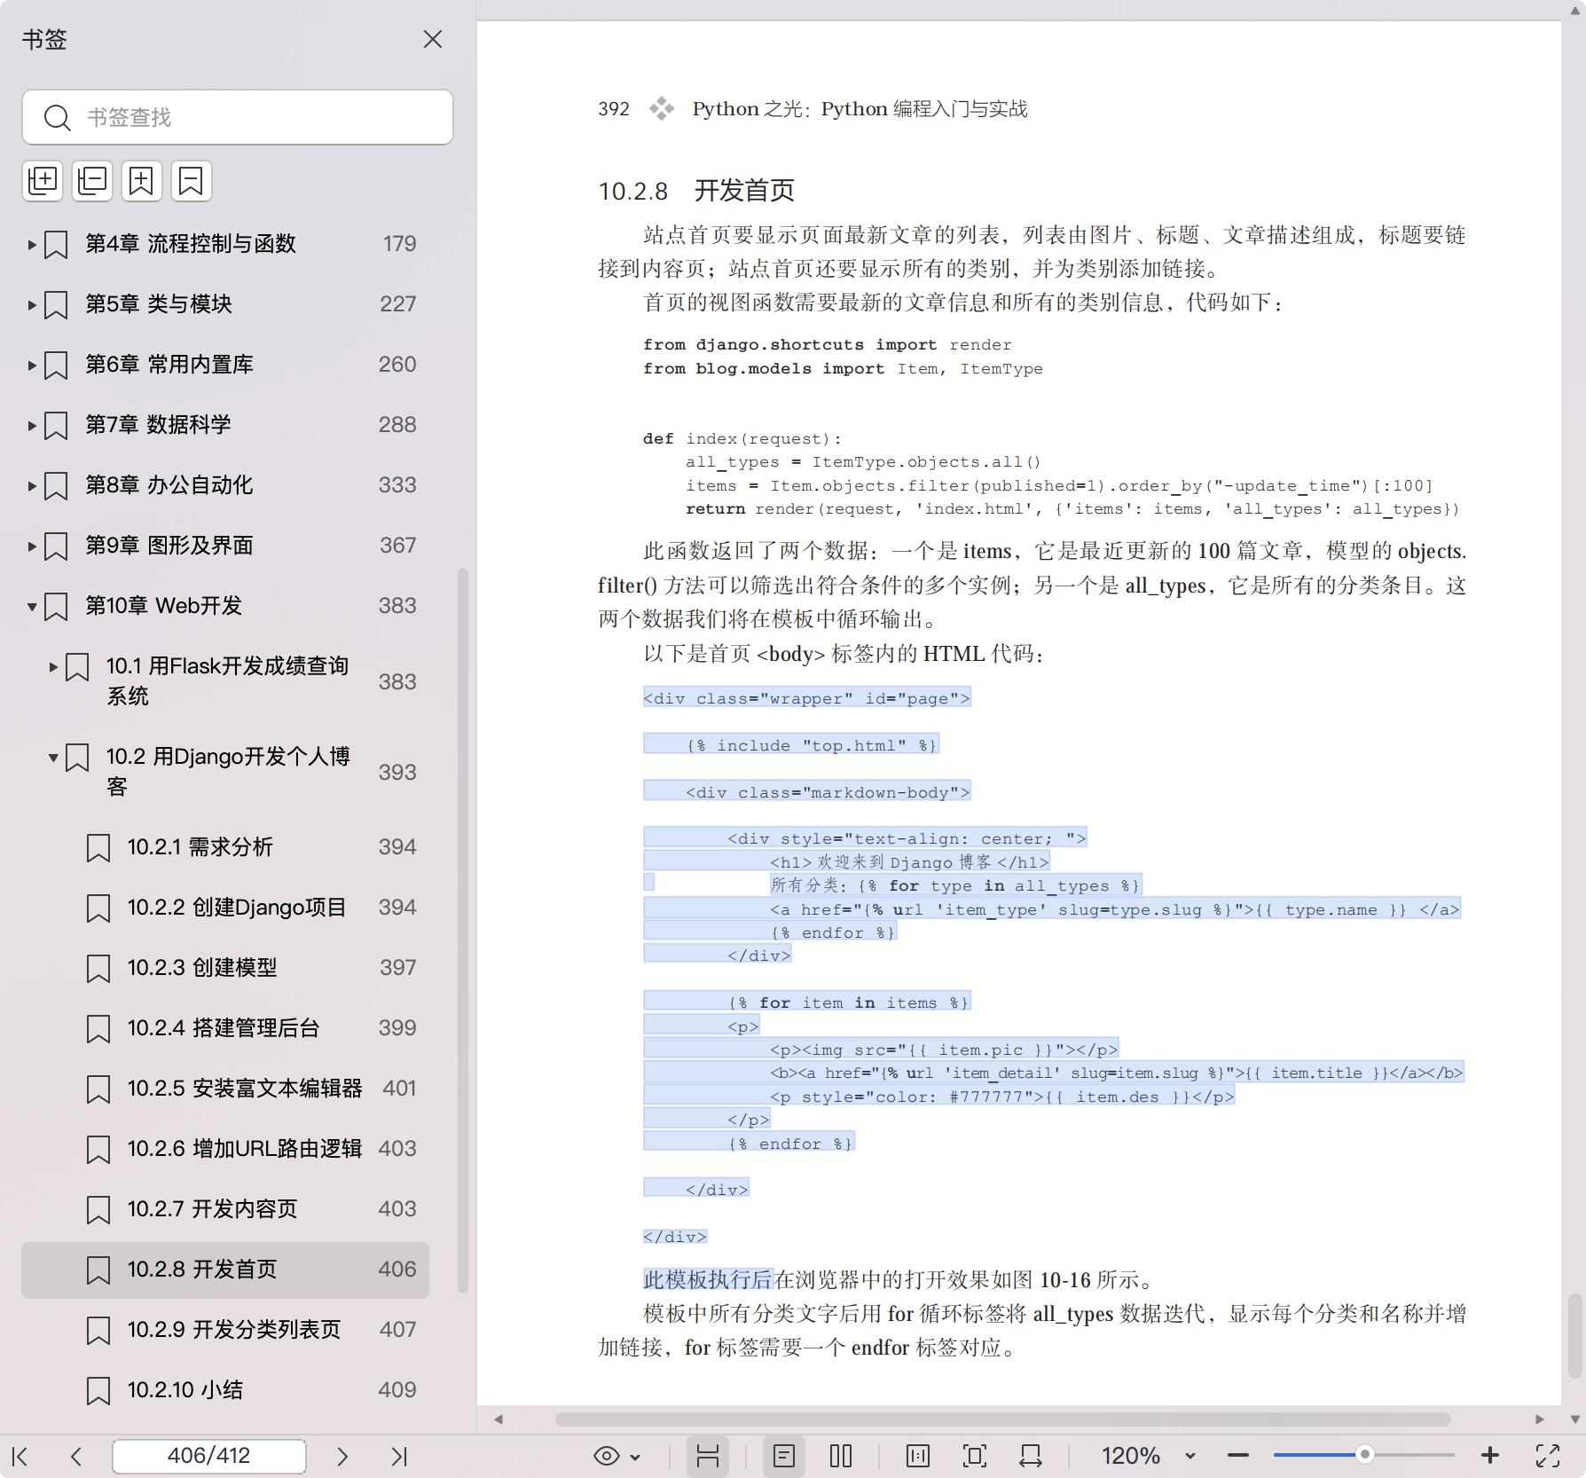1586x1478 pixels.
Task: Click code line {% for item in items %}
Action: tap(848, 1002)
